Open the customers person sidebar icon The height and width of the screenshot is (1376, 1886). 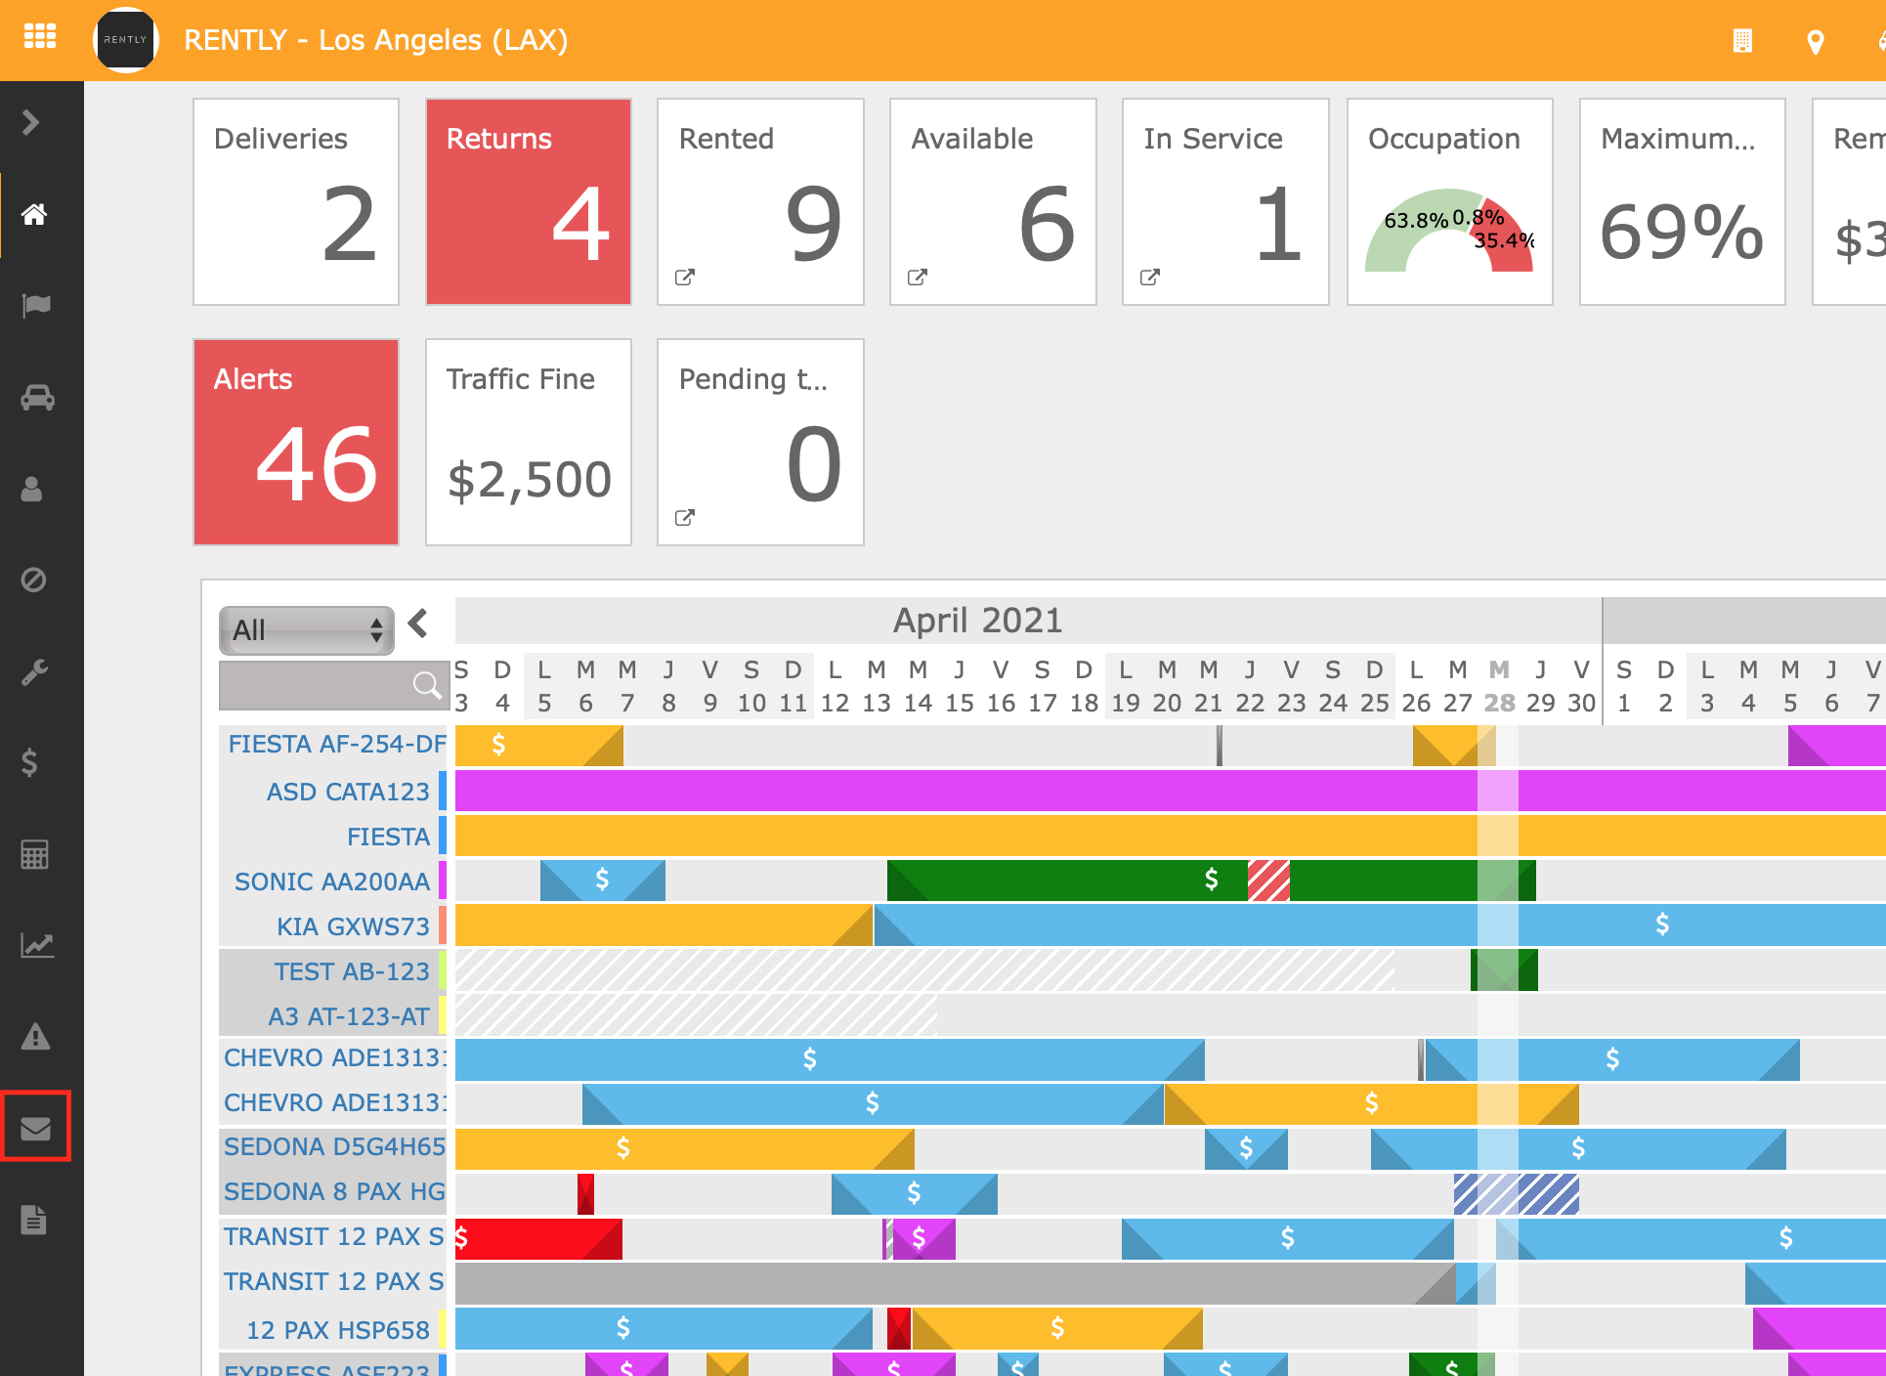pyautogui.click(x=32, y=488)
